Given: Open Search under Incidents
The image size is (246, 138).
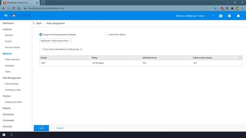Looking at the screenshot, I should pos(8,41).
